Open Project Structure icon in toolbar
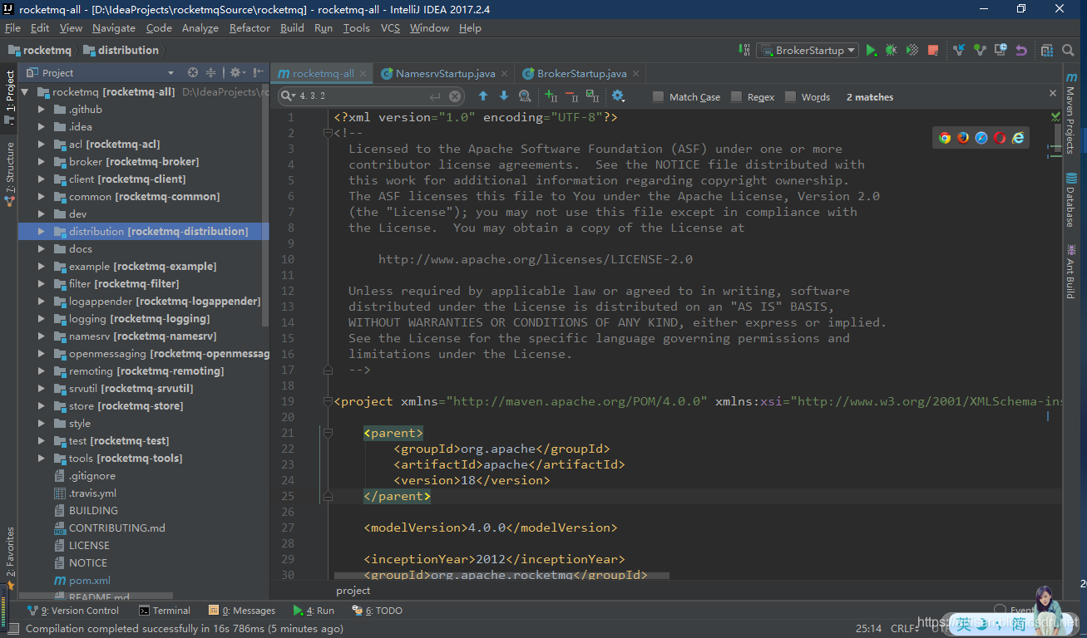1087x638 pixels. (1047, 51)
